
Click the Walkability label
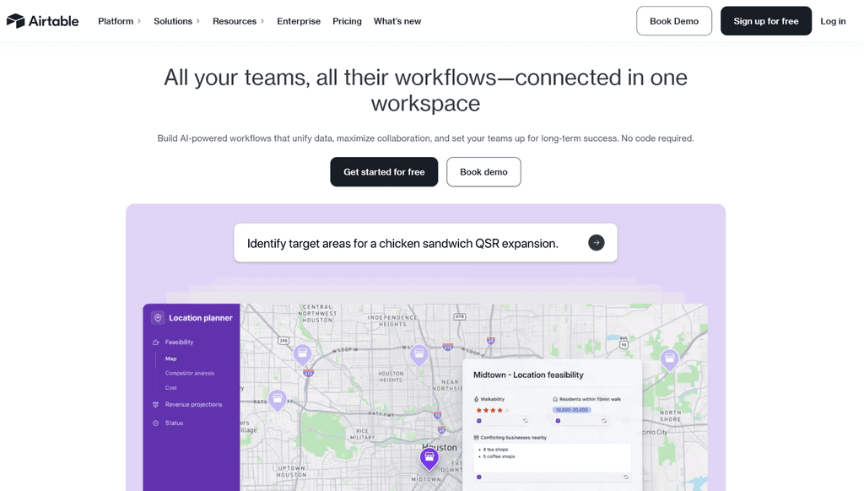pyautogui.click(x=492, y=399)
